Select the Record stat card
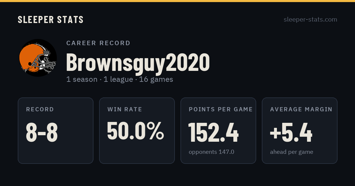 pos(56,130)
